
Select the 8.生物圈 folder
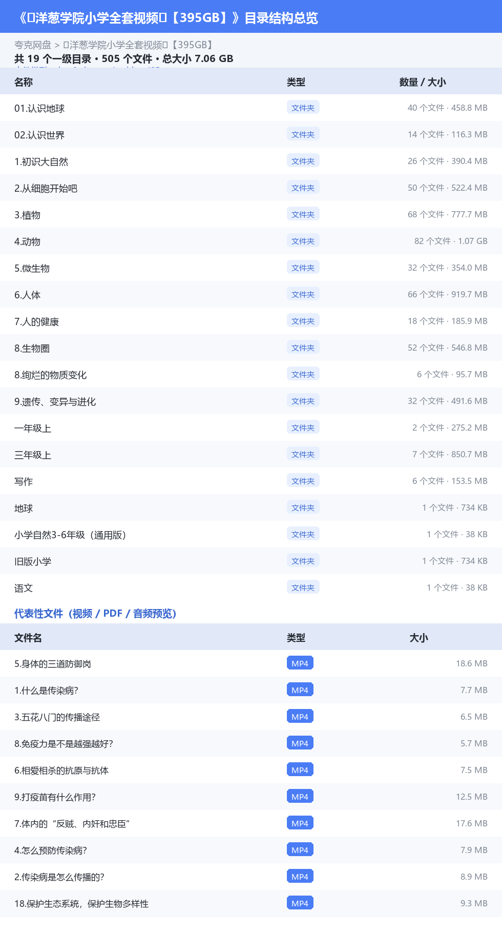(x=32, y=348)
